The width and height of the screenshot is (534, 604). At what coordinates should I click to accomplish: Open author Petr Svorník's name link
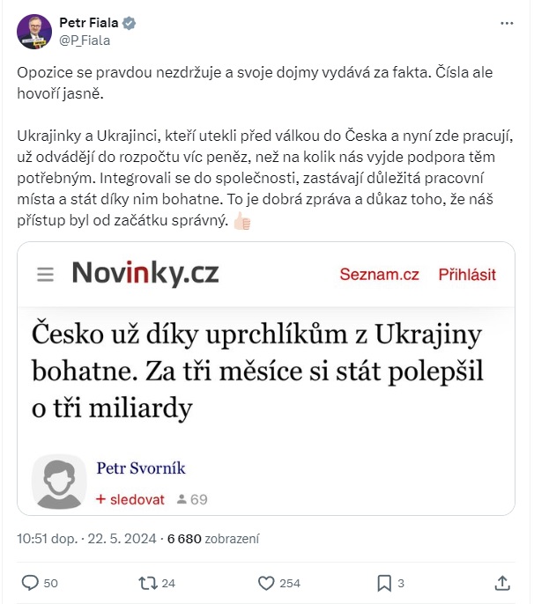(x=141, y=468)
